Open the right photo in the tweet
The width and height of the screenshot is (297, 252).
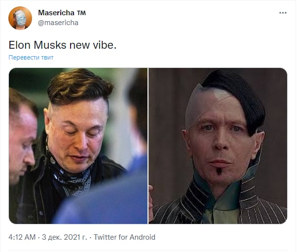[x=218, y=146]
